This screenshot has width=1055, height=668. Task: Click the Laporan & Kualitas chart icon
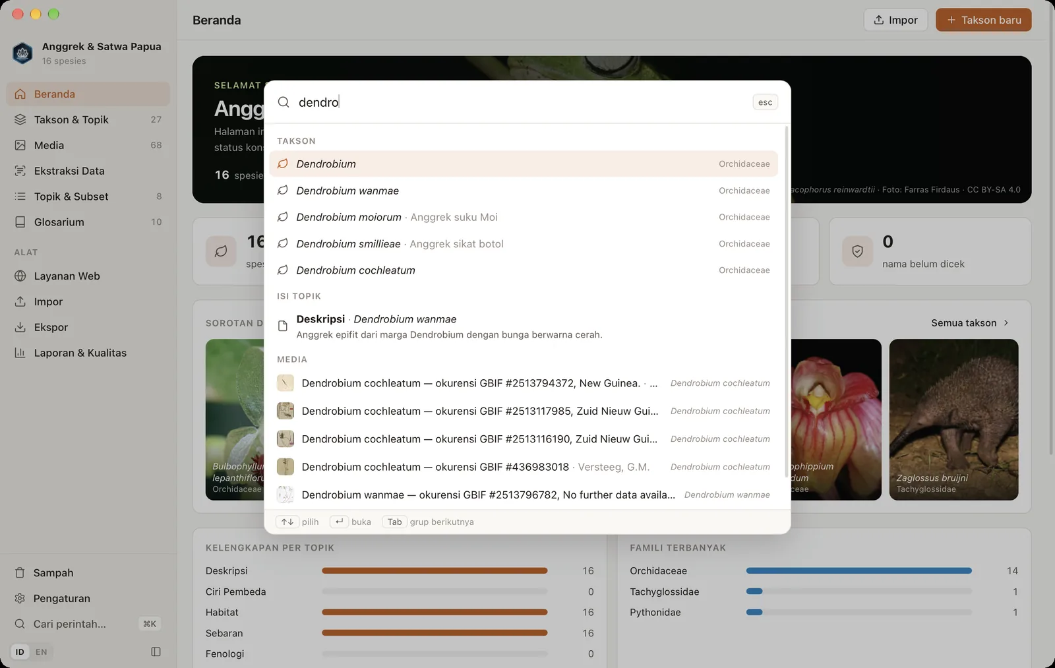pyautogui.click(x=20, y=353)
